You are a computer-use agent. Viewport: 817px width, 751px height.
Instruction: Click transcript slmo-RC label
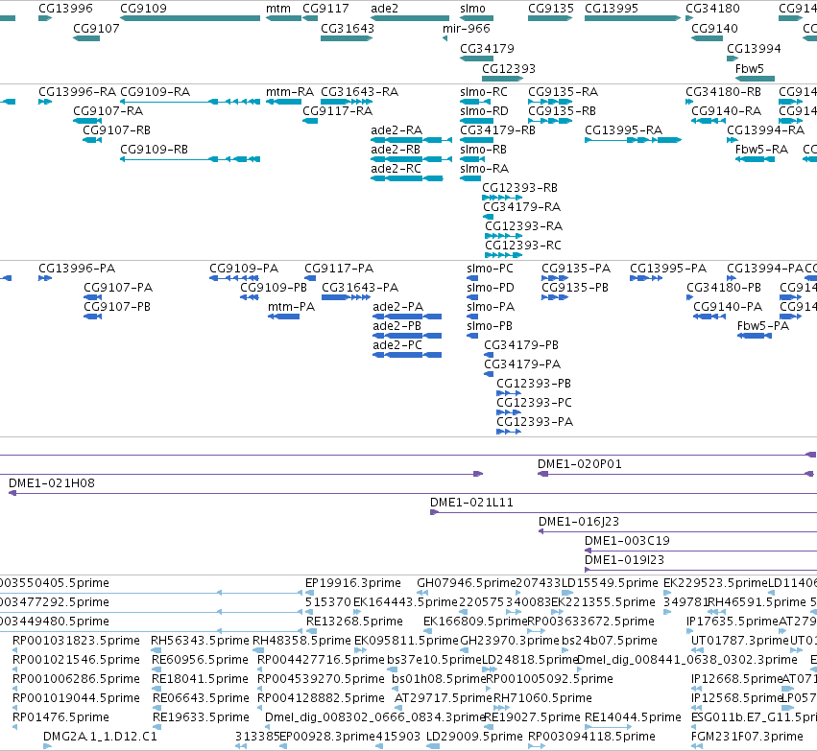[484, 92]
